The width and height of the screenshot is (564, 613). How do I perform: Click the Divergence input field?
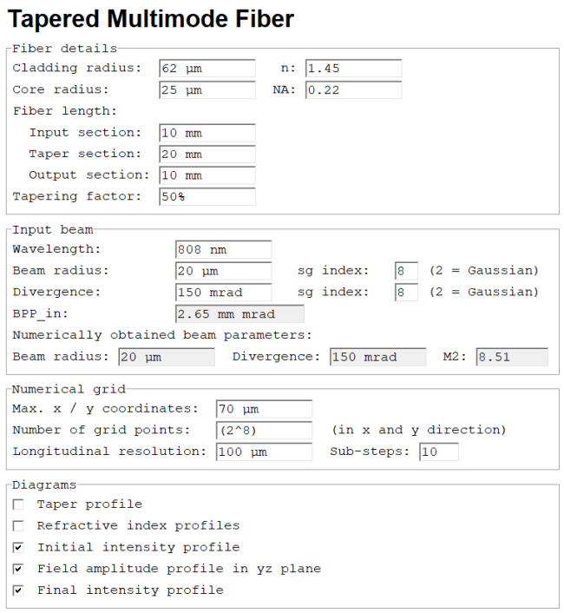point(224,292)
